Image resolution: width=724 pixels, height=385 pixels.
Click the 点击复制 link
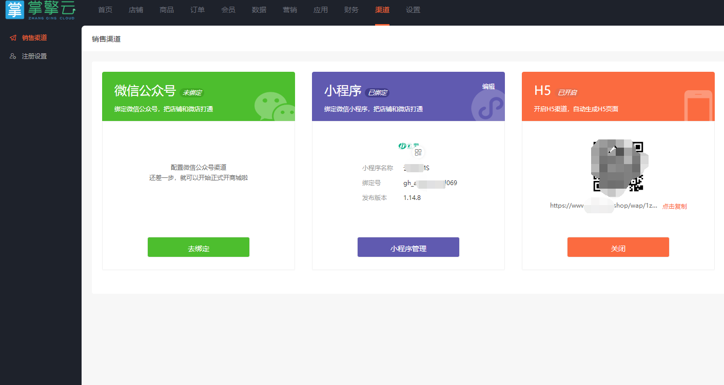click(x=675, y=206)
